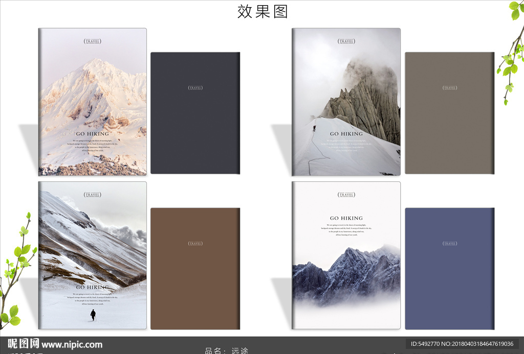Click the TRAVEL emblem atop the snowy slope cover

[x=93, y=195]
